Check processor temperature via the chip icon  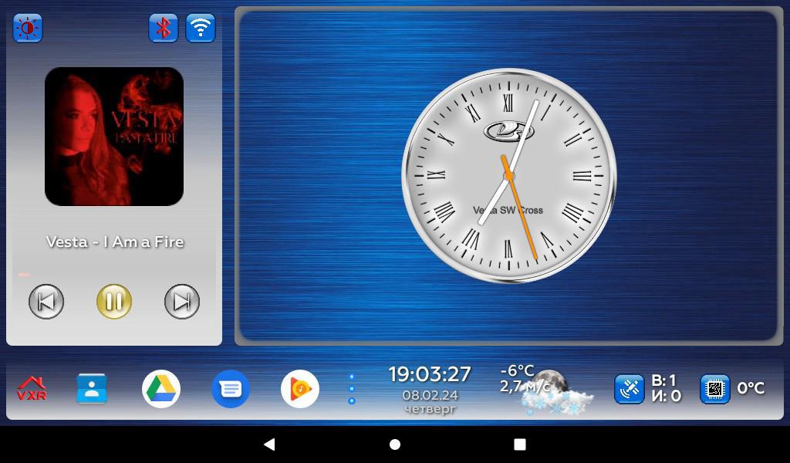point(714,389)
